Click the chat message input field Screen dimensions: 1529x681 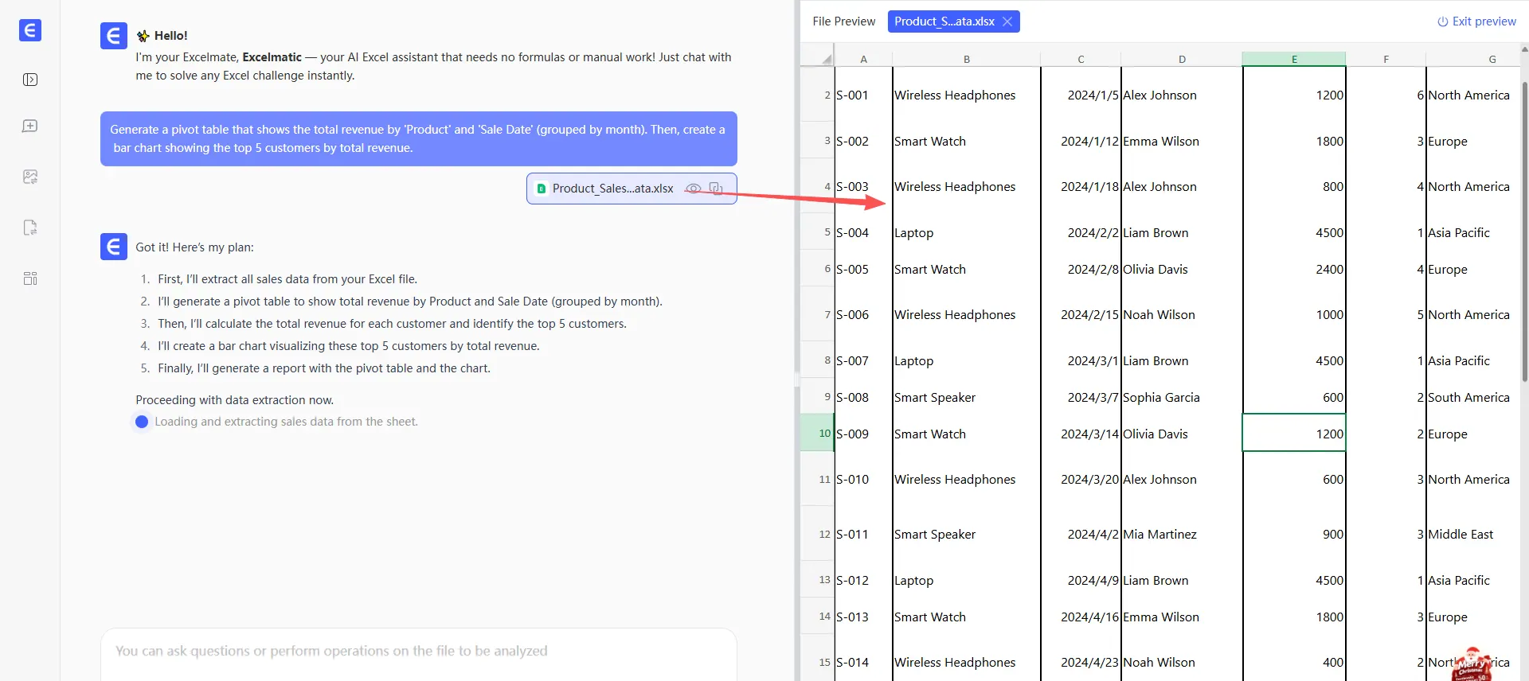pyautogui.click(x=418, y=651)
